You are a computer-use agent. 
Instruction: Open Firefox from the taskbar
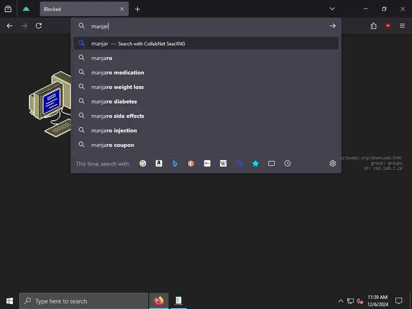pos(159,301)
